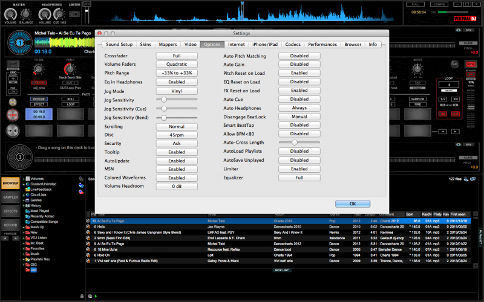This screenshot has width=484, height=302.
Task: Click the Volumes drive icon in the browser tree
Action: pos(27,179)
